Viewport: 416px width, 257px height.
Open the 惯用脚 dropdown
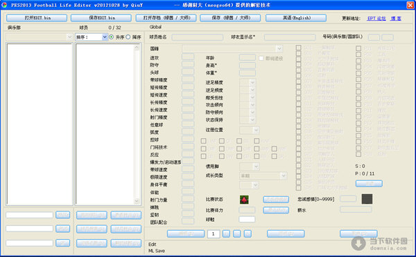point(250,166)
